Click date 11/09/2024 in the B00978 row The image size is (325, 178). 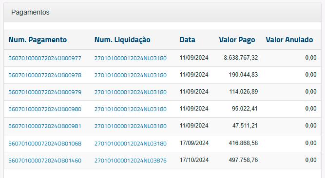tap(194, 75)
